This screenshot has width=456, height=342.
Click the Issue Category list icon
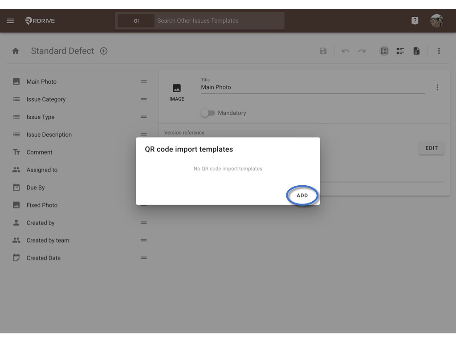(16, 99)
